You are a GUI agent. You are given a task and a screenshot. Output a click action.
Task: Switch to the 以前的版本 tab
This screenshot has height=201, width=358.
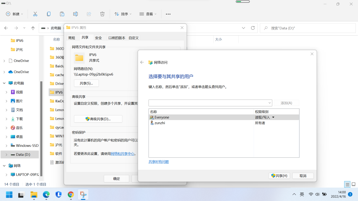tap(117, 37)
